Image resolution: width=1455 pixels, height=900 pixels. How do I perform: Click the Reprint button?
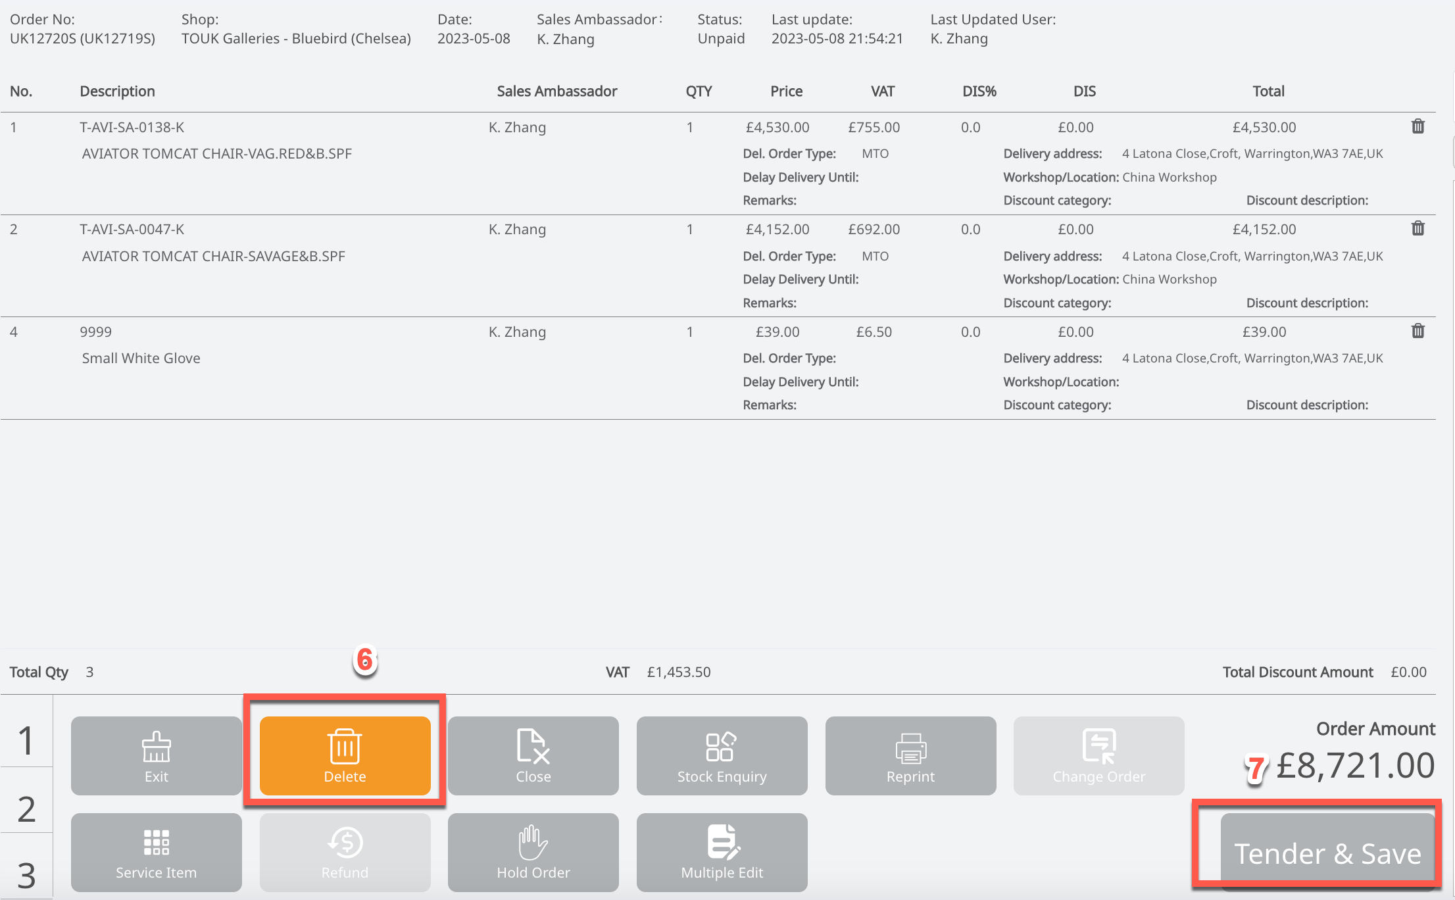(910, 755)
